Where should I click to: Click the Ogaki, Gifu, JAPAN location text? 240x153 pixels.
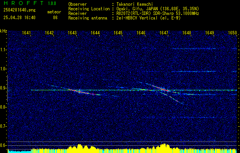click(x=158, y=9)
